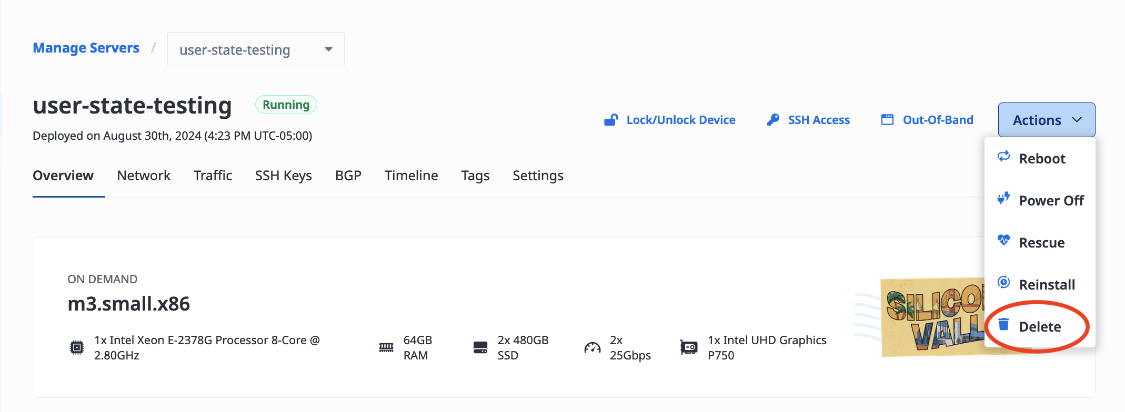Switch to the Settings tab
The image size is (1125, 412).
pyautogui.click(x=538, y=176)
